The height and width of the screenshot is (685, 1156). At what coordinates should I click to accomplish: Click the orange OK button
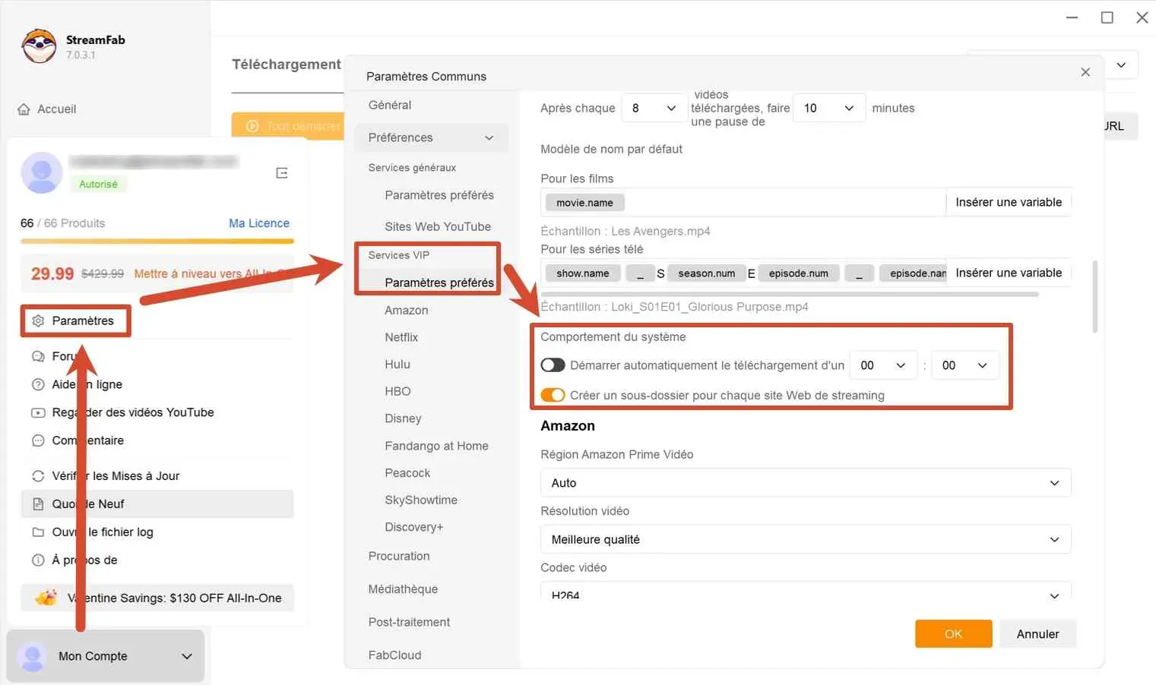(954, 633)
